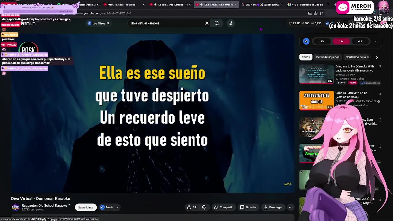Open options menu for Atrevete Te Te
This screenshot has height=221, width=393.
point(380,93)
